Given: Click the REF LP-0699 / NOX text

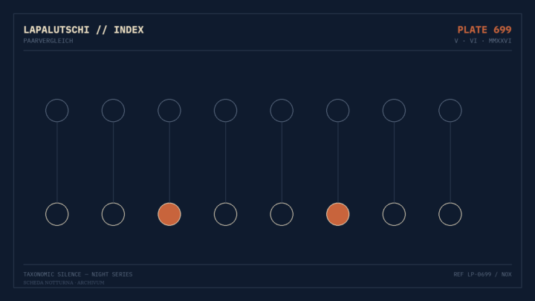Looking at the screenshot, I should [482, 274].
